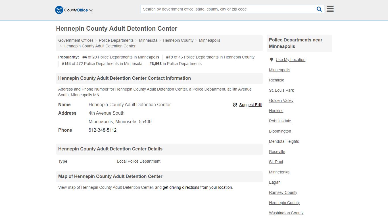The width and height of the screenshot is (388, 218).
Task: Open Washington County link
Action: click(x=286, y=213)
